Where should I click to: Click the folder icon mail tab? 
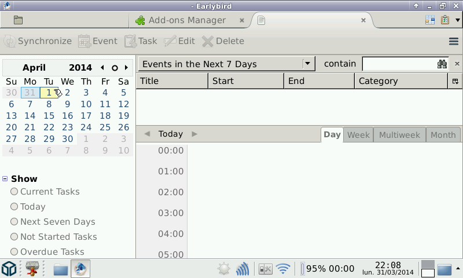coord(18,20)
